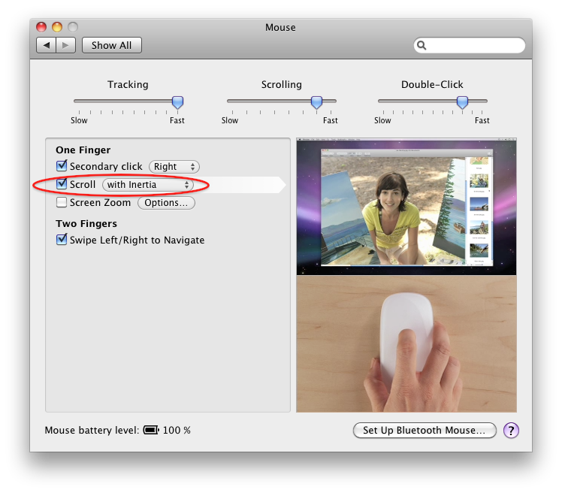Minimize the Mouse window with yellow button
The image size is (562, 493).
[x=57, y=27]
